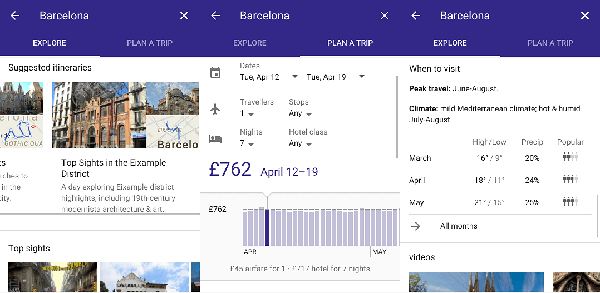The height and width of the screenshot is (293, 600).
Task: Switch to Explore tab in the middle panel
Action: [250, 43]
